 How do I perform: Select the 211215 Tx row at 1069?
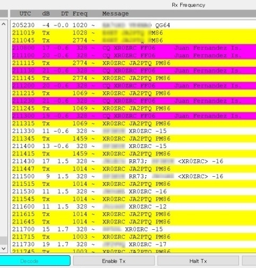[133, 93]
